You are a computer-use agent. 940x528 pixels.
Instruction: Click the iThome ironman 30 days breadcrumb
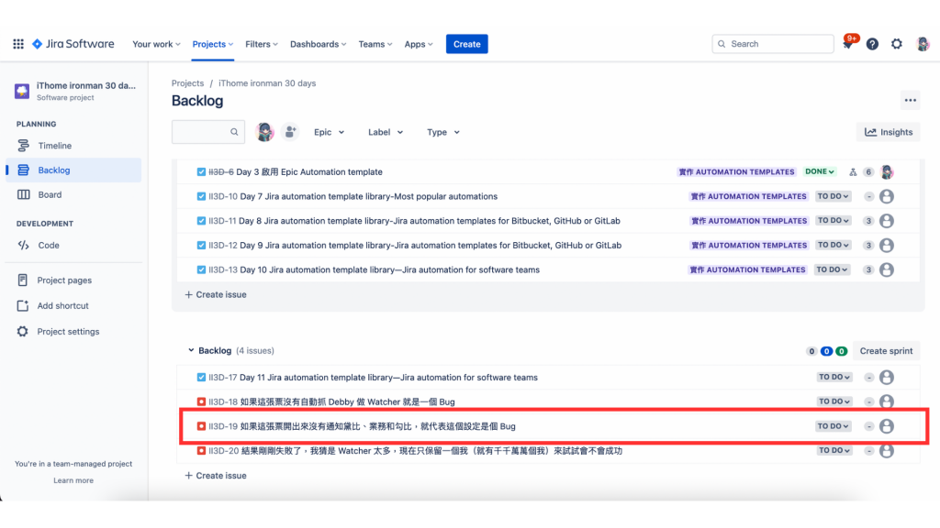pos(267,83)
